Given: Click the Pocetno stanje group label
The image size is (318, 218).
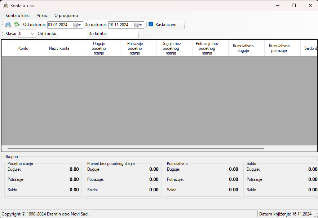Looking at the screenshot, I should tap(20, 163).
